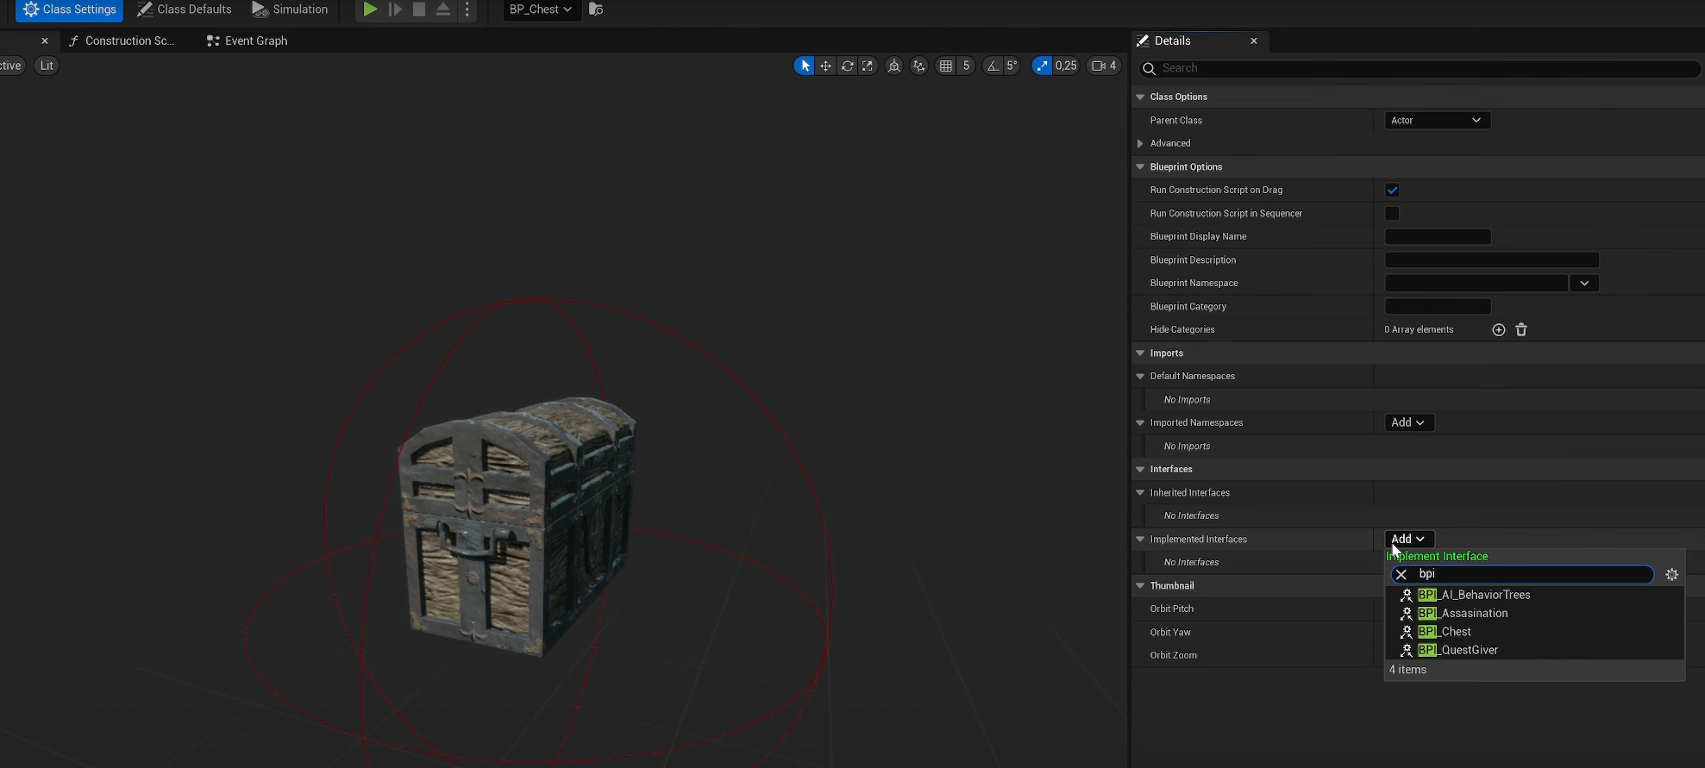Select the scale gizmo tool
Image resolution: width=1705 pixels, height=768 pixels.
pos(868,66)
